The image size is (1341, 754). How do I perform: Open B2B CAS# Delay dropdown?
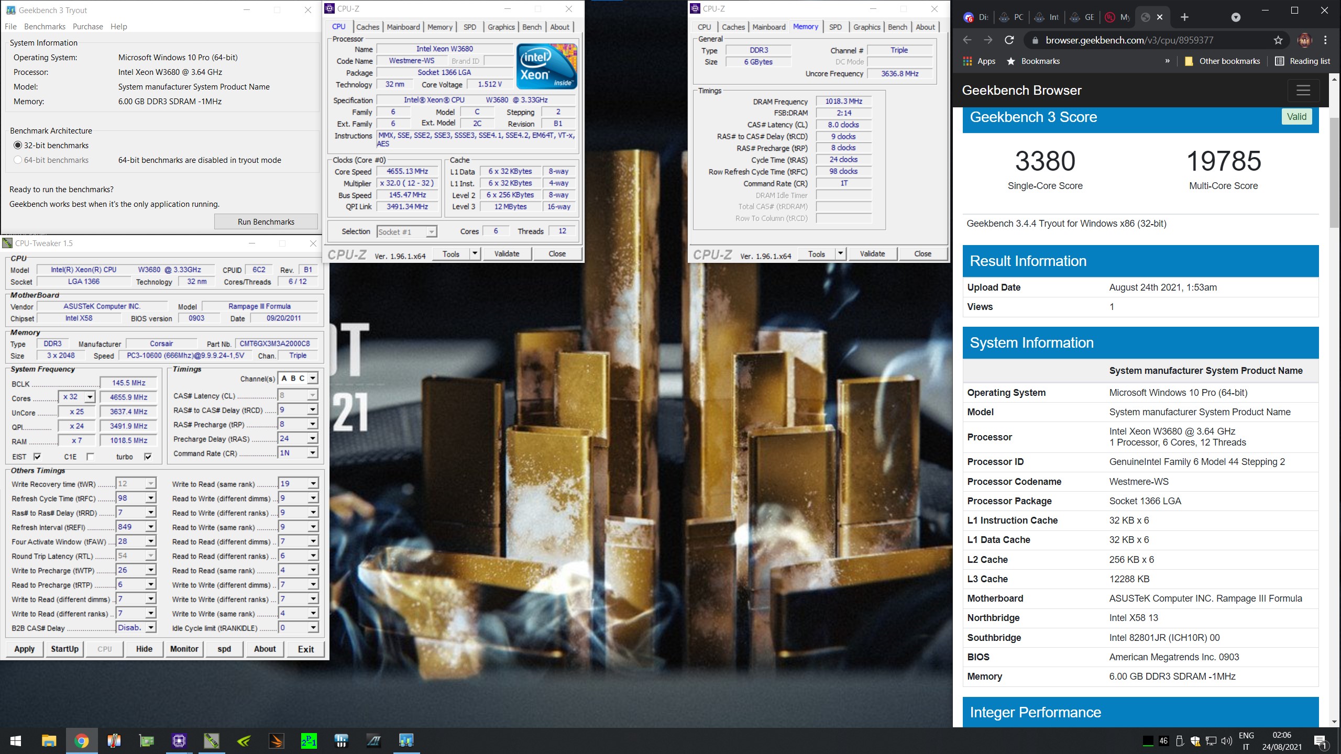151,627
